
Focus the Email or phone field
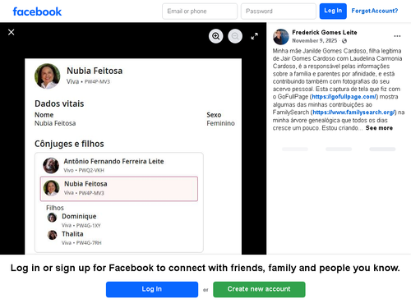coord(200,11)
